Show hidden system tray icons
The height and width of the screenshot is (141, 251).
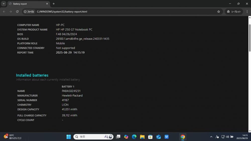[211, 137]
